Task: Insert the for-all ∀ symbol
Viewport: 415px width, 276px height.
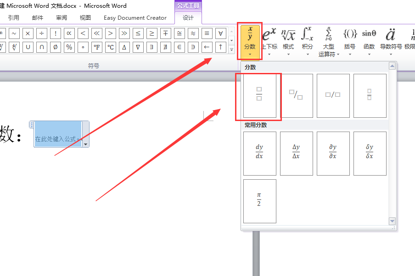Action: click(220, 33)
